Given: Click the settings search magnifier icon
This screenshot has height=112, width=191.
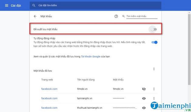Looking at the screenshot, I should (x=34, y=5).
